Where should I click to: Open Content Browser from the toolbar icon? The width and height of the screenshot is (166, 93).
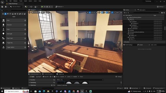click(x=6, y=7)
